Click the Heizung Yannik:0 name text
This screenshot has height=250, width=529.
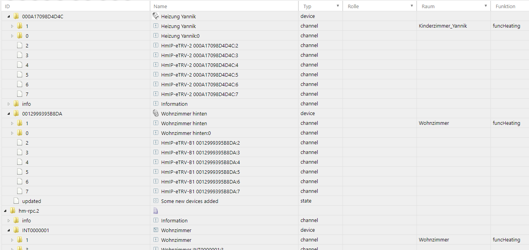point(180,36)
